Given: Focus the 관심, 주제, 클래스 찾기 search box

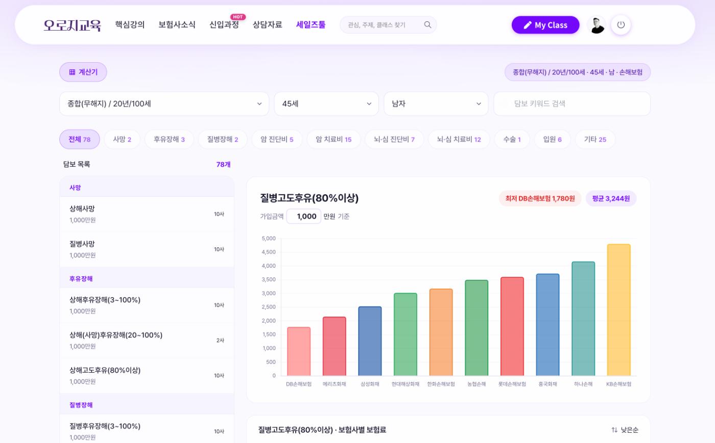Looking at the screenshot, I should click(388, 24).
